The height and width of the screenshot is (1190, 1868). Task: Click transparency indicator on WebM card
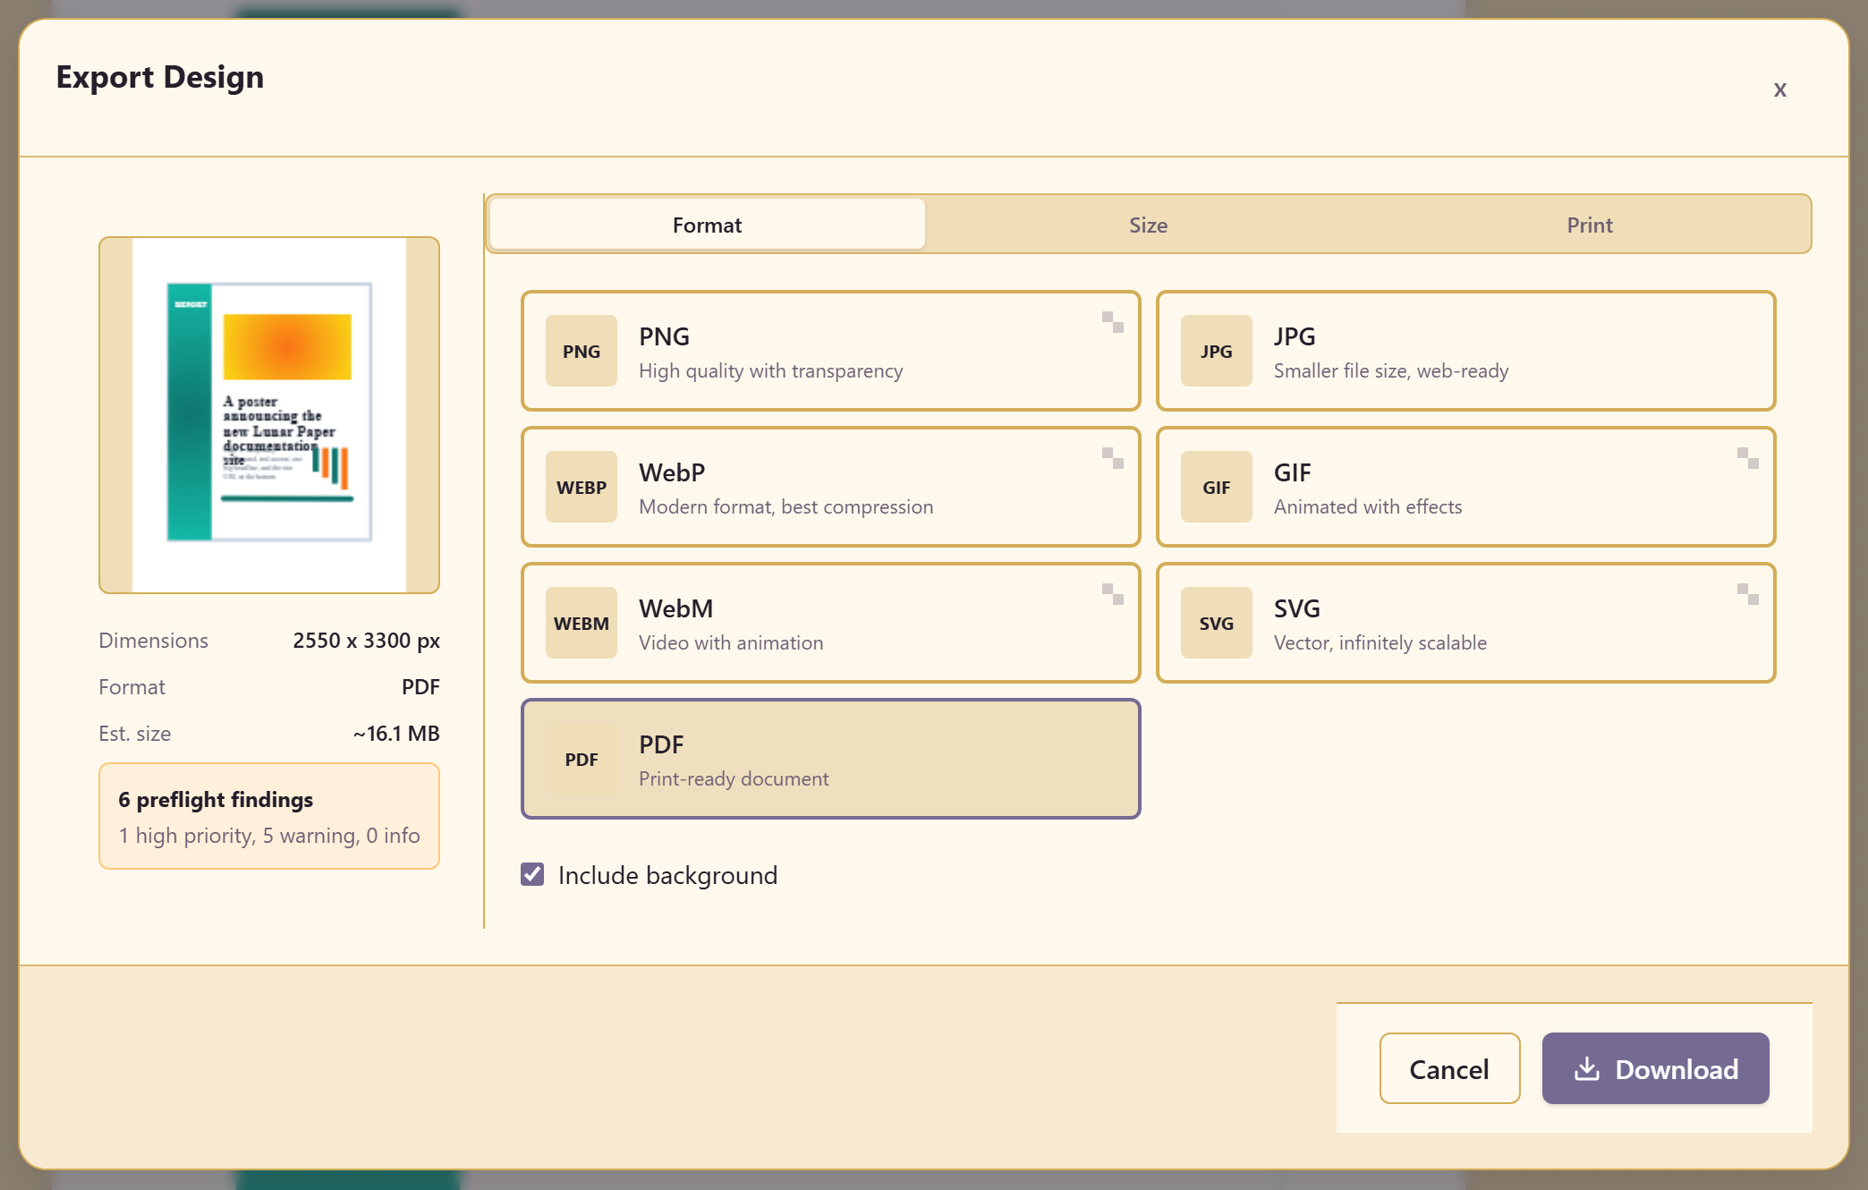[1113, 594]
